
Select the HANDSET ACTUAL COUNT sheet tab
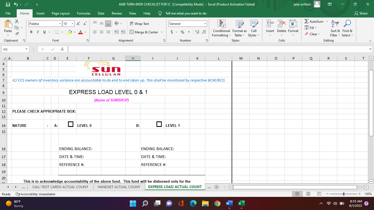[x=119, y=187]
